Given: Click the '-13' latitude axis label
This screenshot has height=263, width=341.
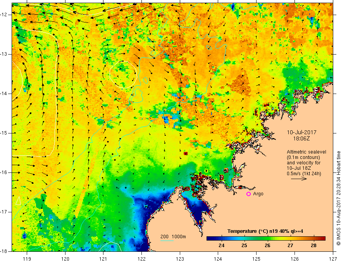Looking at the screenshot, I should (x=4, y=54).
